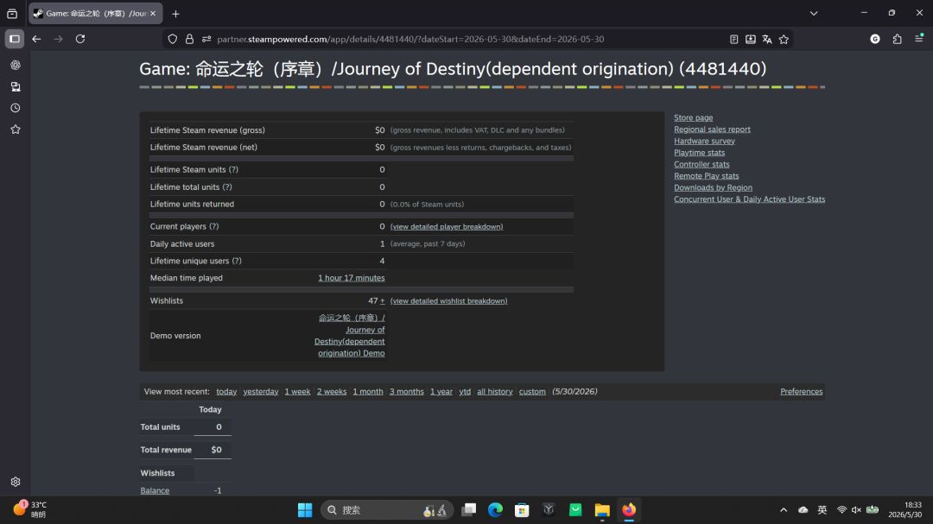Screen dimensions: 933x524
Task: Show hidden system tray icons
Action: [x=784, y=509]
